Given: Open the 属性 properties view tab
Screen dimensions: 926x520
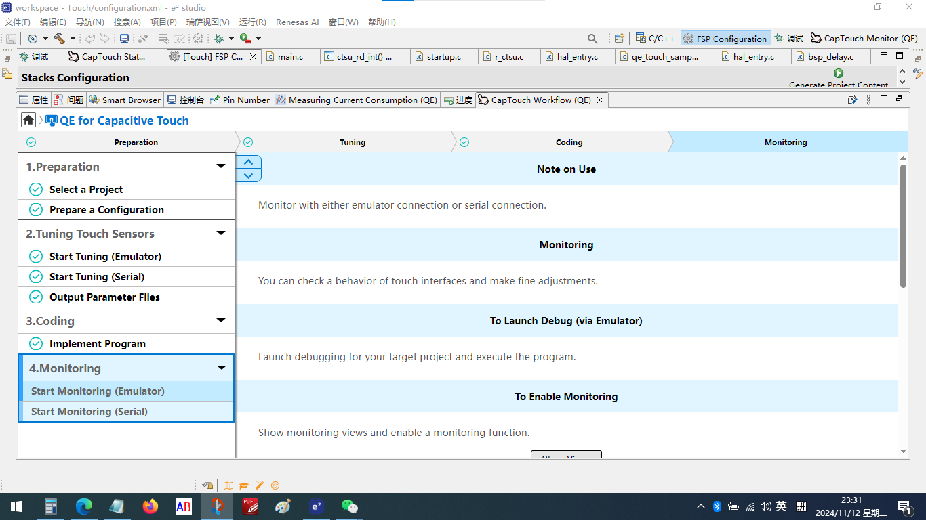Looking at the screenshot, I should 34,100.
